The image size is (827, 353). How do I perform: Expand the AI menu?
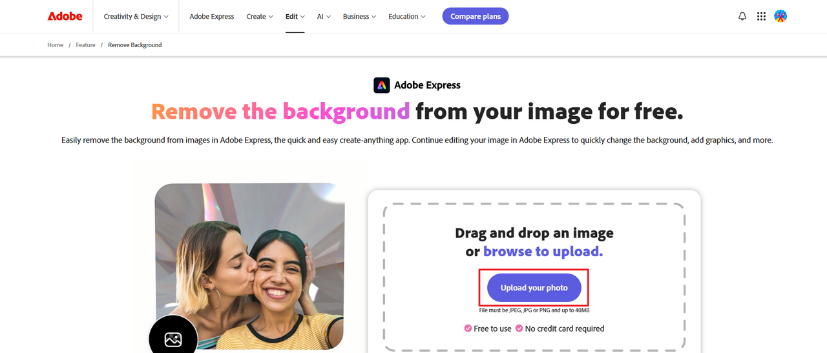324,16
